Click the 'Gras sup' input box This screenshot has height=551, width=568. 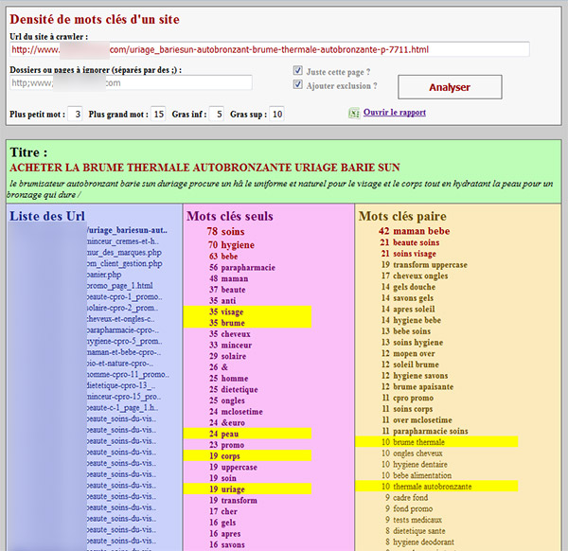pyautogui.click(x=276, y=115)
